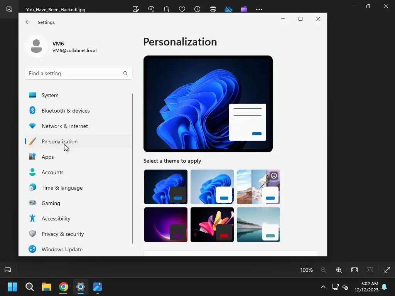Apply the Captured Motion flower theme
The width and height of the screenshot is (395, 296).
212,225
